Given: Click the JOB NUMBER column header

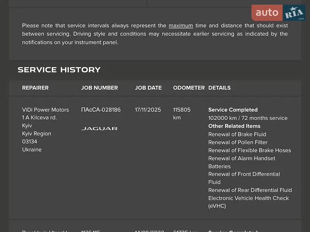Looking at the screenshot, I should pyautogui.click(x=100, y=88).
